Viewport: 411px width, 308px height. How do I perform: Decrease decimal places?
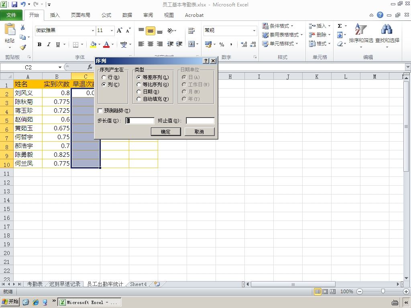(253, 45)
